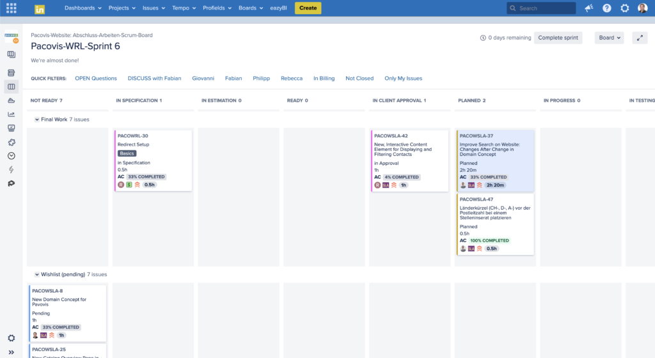Screen dimensions: 655x358
Task: Collapse the Final Work swimlane
Action: tap(36, 120)
